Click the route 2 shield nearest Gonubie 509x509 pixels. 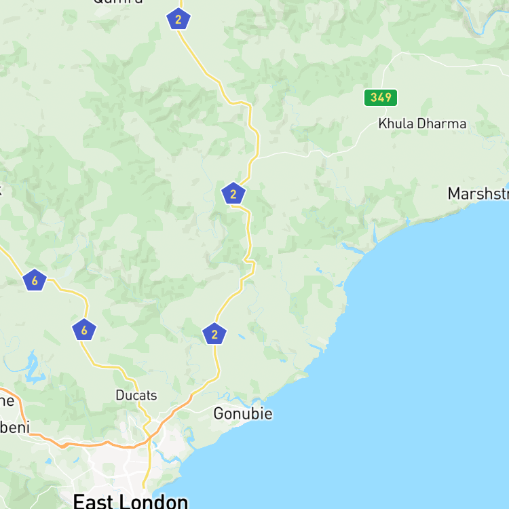pyautogui.click(x=214, y=334)
